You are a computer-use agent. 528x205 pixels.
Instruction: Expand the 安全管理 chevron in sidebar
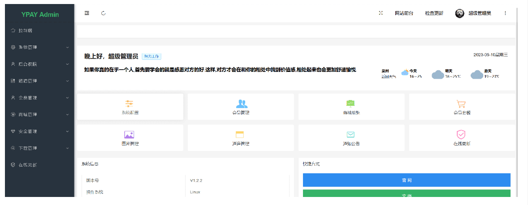point(68,131)
